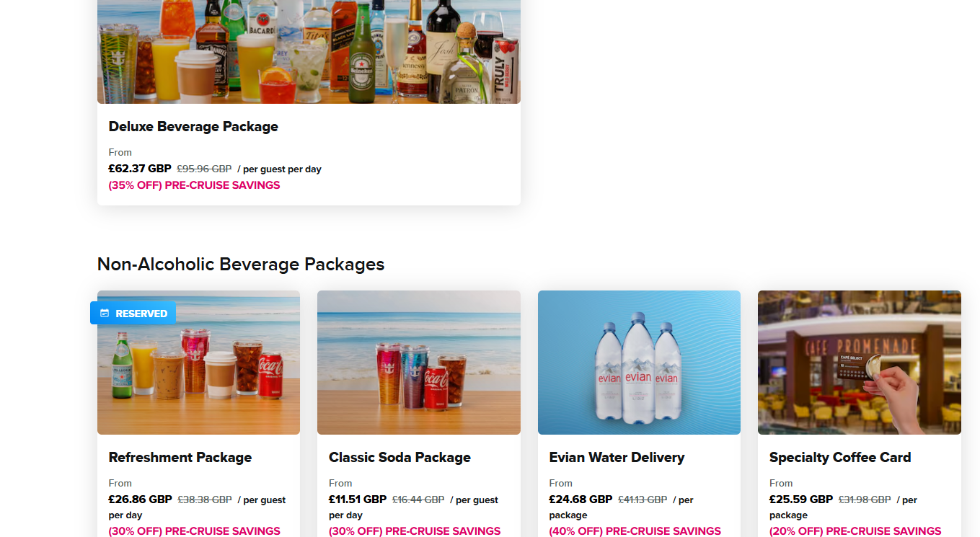Click the Non-Alcoholic Beverage Packages heading
This screenshot has width=980, height=537.
(x=241, y=265)
